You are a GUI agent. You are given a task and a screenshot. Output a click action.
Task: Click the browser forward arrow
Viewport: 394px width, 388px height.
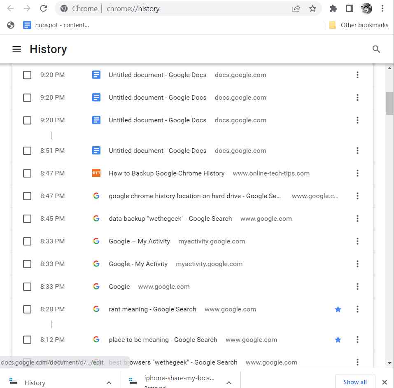coord(27,9)
